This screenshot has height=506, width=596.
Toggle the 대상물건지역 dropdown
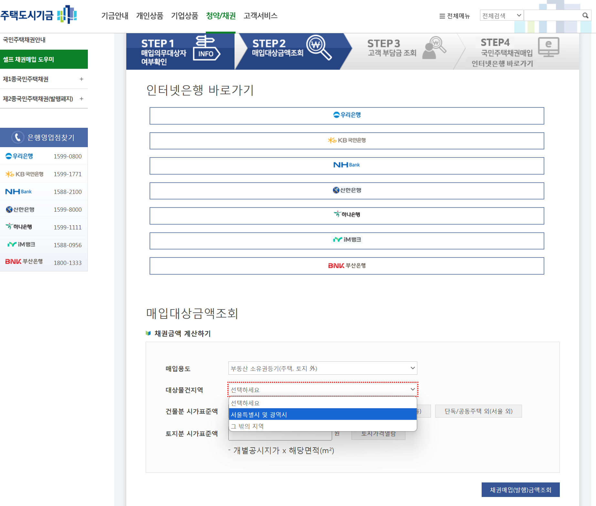pos(323,390)
